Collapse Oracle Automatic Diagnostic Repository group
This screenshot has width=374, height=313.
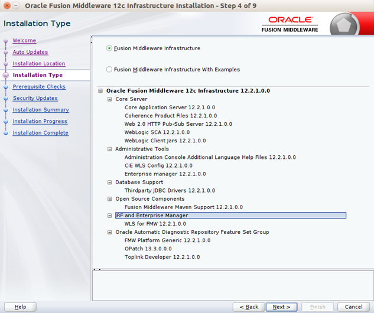[x=109, y=232]
